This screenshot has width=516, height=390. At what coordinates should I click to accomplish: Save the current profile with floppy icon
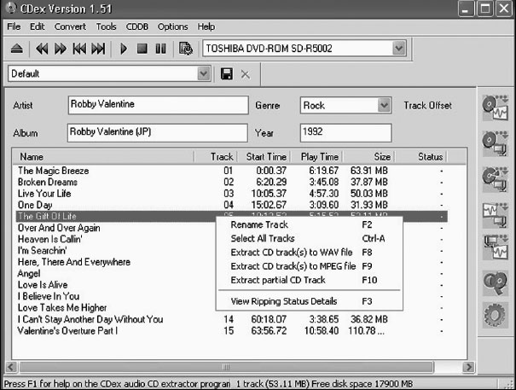[x=227, y=74]
